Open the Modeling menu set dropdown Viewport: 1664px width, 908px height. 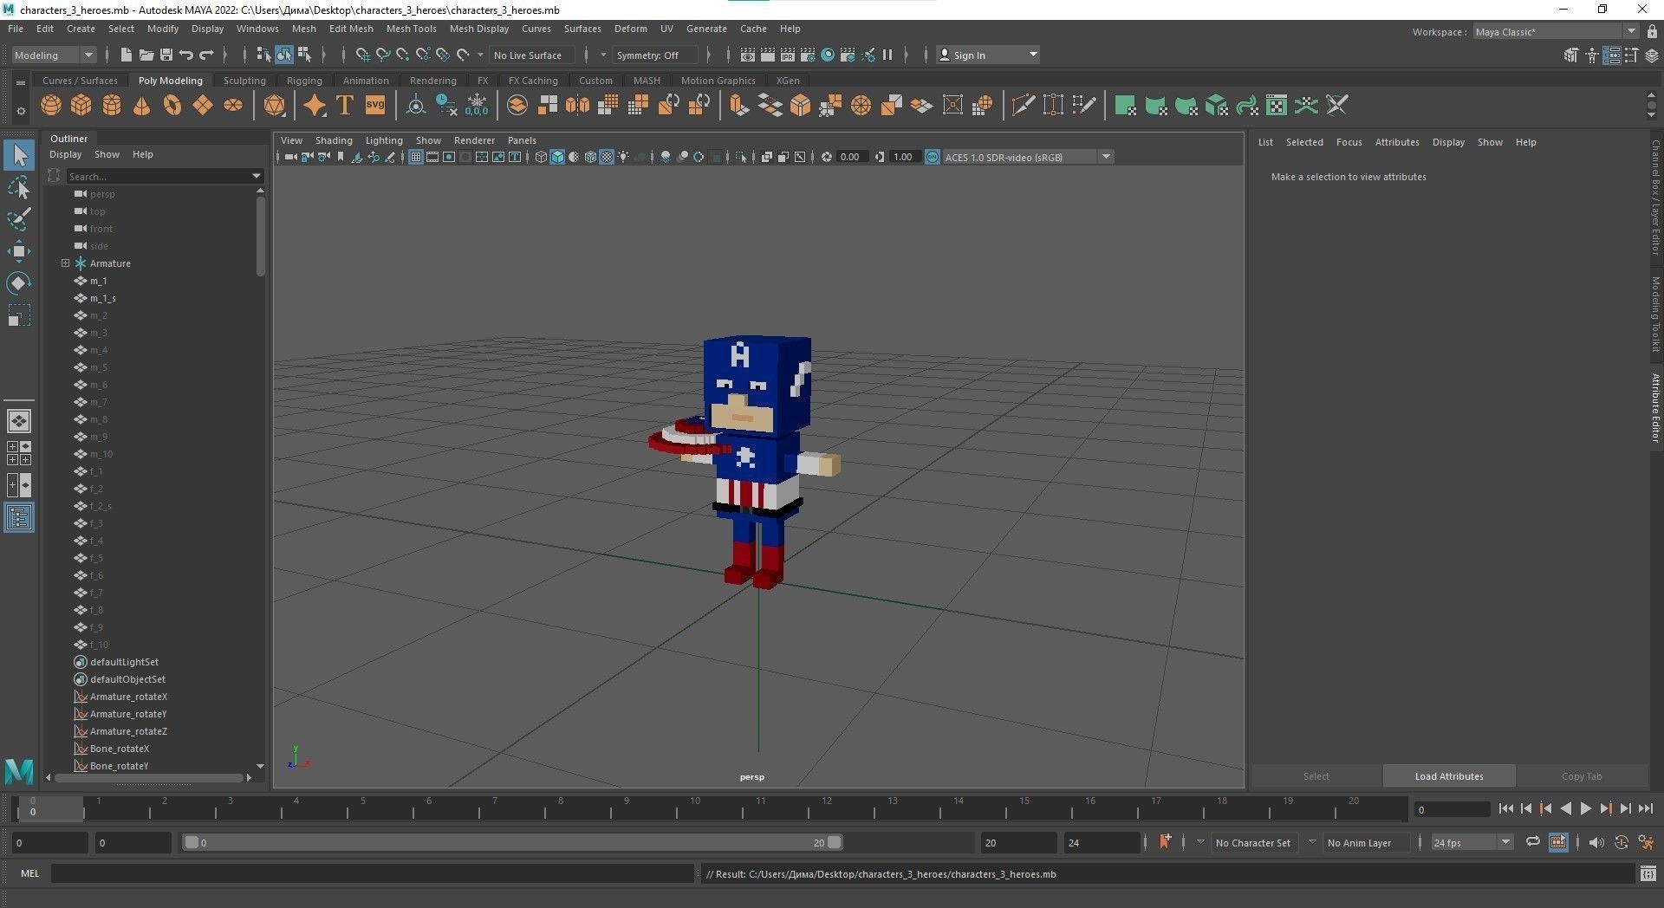click(x=54, y=55)
